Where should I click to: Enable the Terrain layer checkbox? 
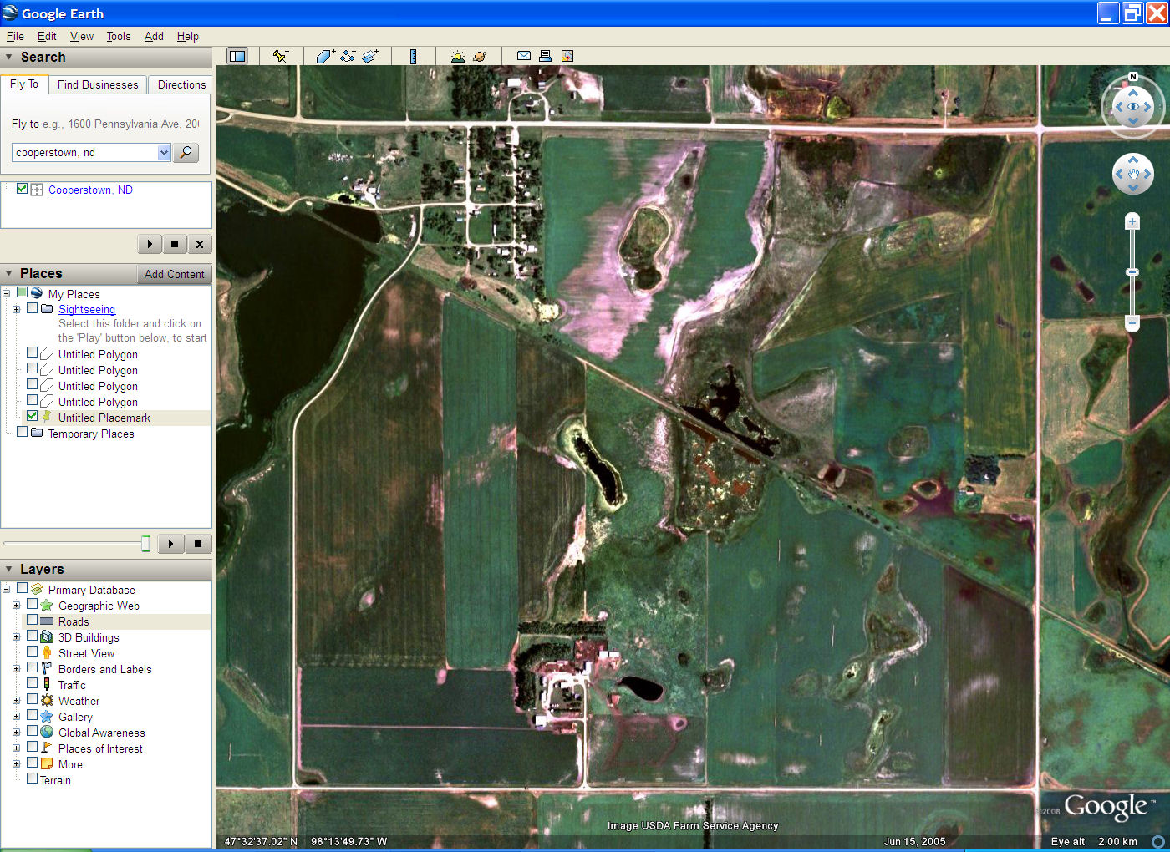point(32,778)
